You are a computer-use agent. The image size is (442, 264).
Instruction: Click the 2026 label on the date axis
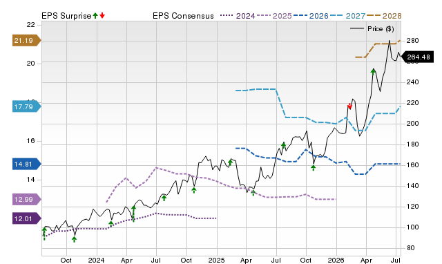click(x=336, y=260)
